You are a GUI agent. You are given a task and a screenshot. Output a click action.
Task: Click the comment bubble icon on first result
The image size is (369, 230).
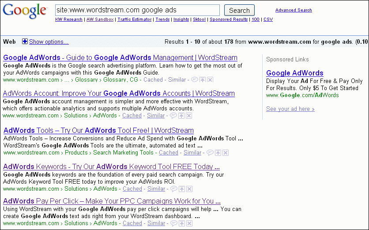[x=195, y=80]
